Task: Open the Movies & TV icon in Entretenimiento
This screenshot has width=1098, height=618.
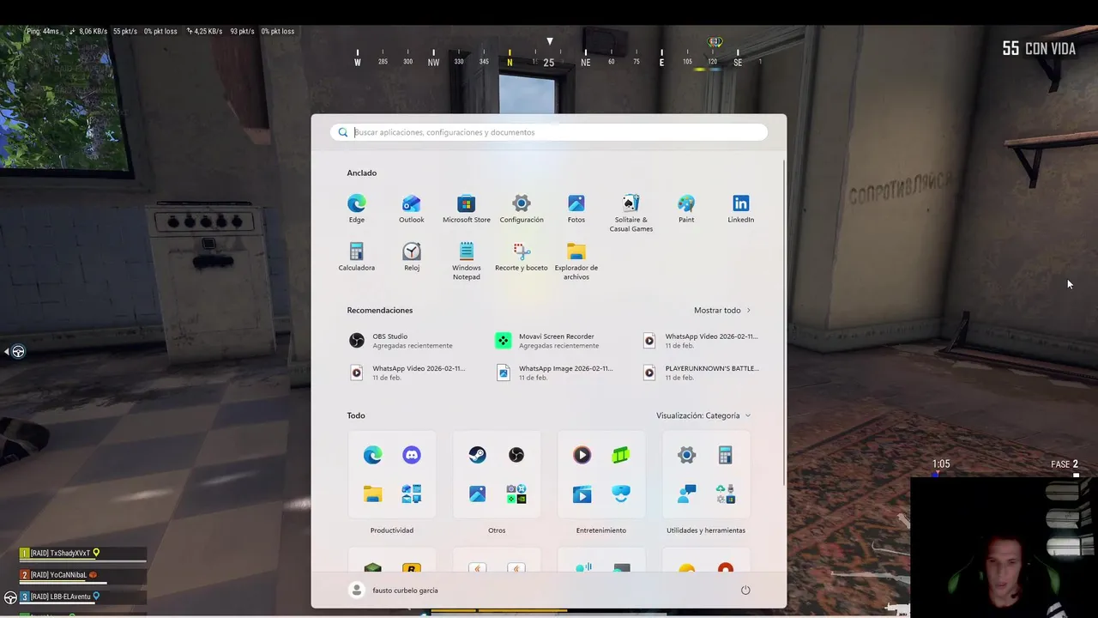Action: (582, 494)
